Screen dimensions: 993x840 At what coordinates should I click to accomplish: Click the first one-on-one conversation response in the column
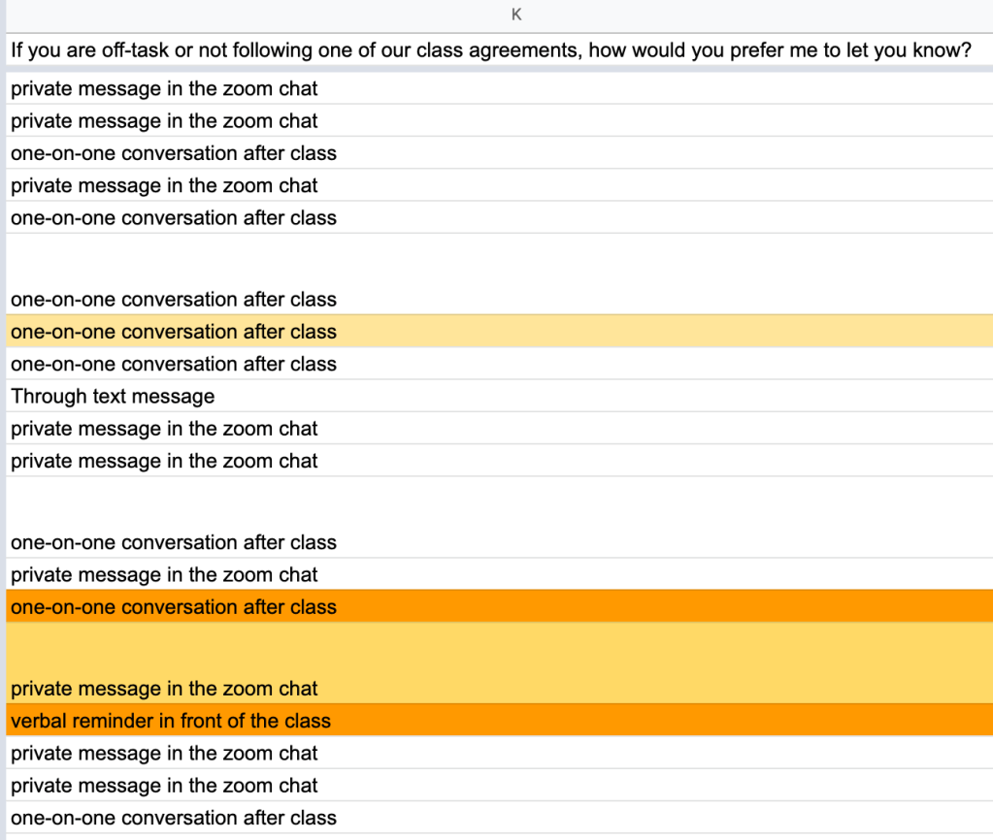[x=174, y=153]
